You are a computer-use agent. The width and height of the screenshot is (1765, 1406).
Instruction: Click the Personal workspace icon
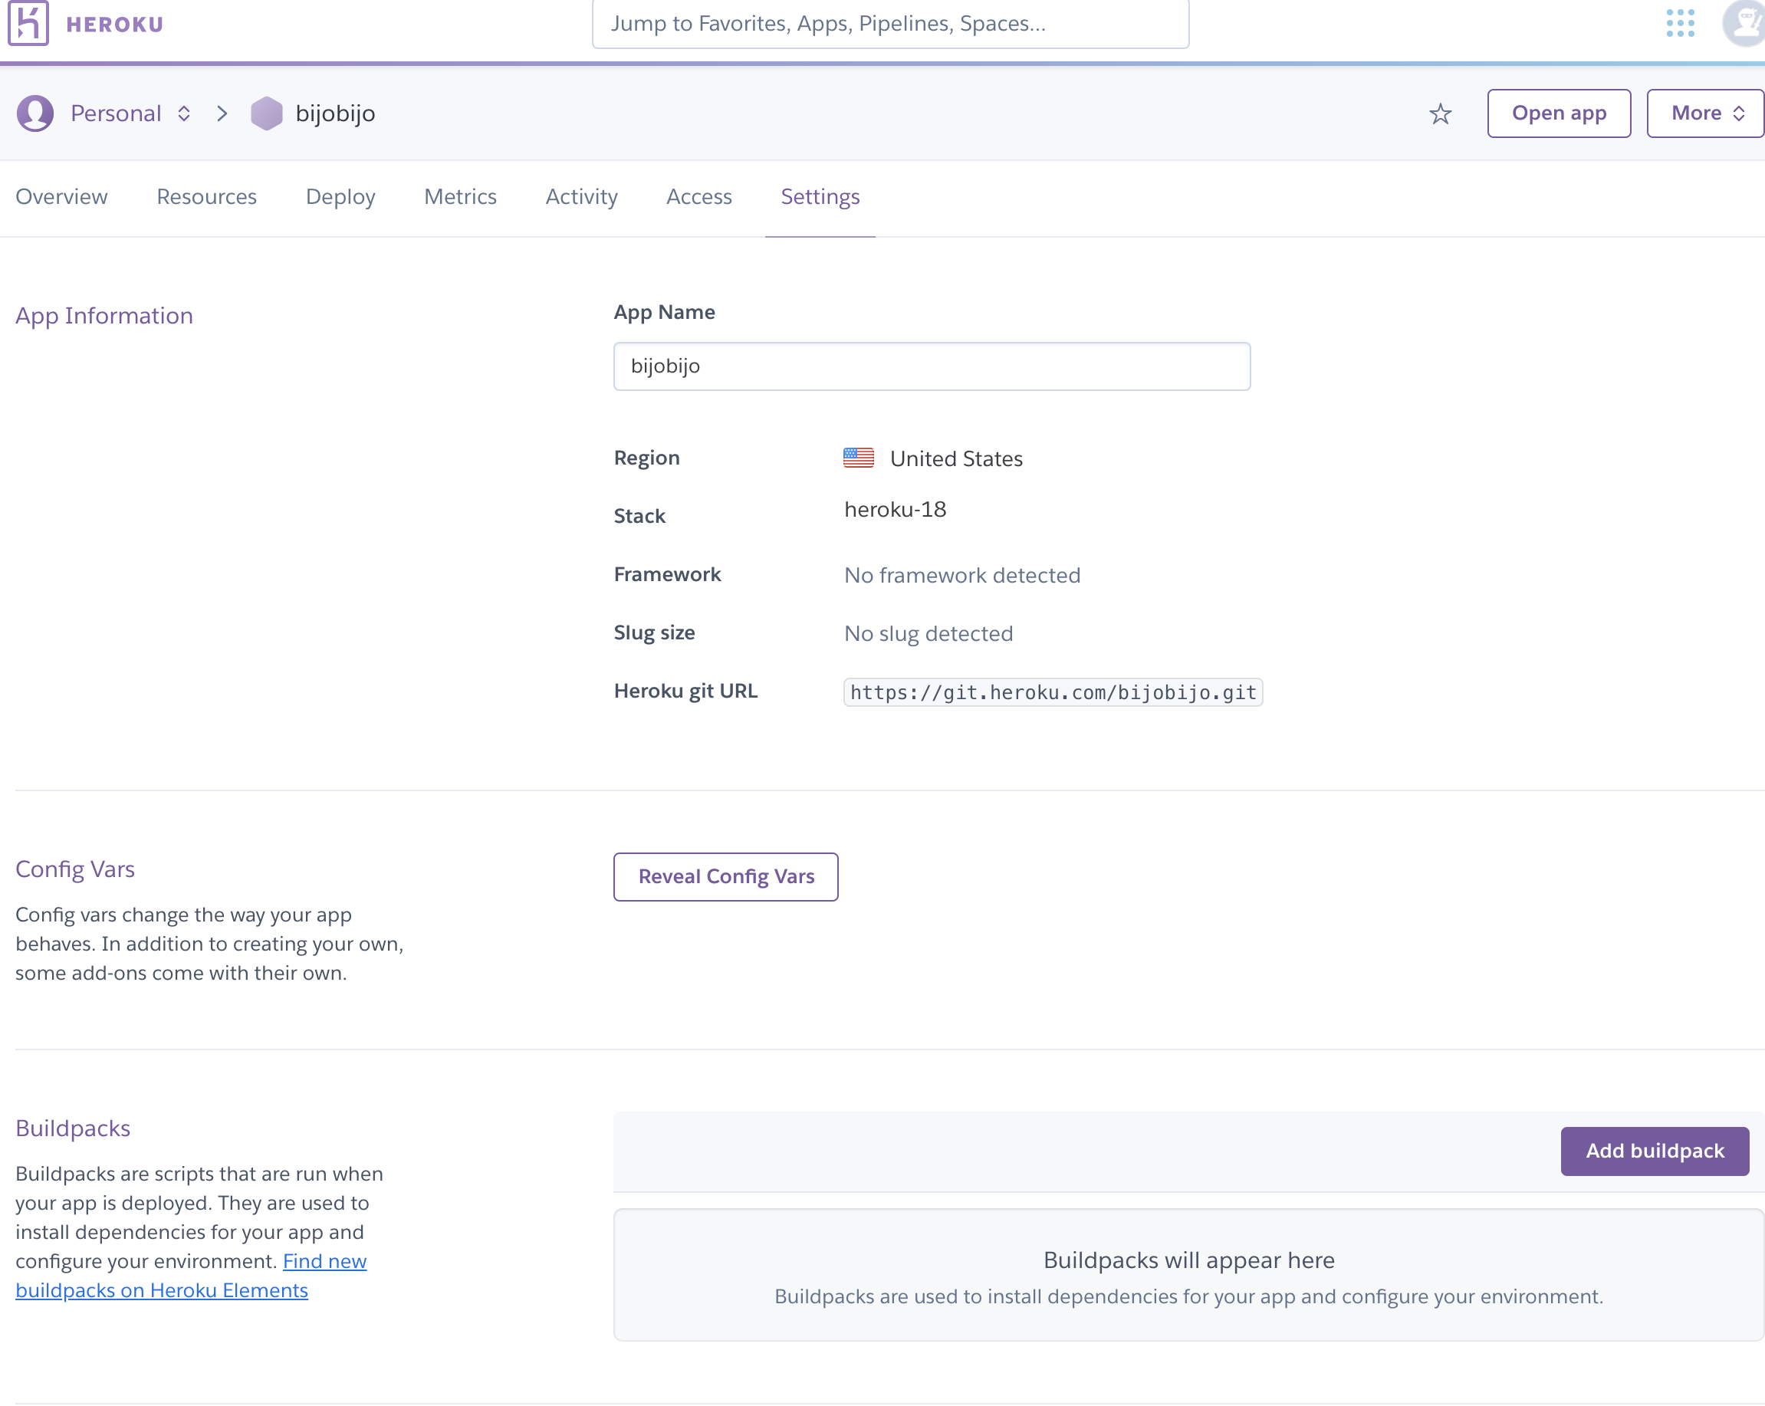pyautogui.click(x=35, y=113)
